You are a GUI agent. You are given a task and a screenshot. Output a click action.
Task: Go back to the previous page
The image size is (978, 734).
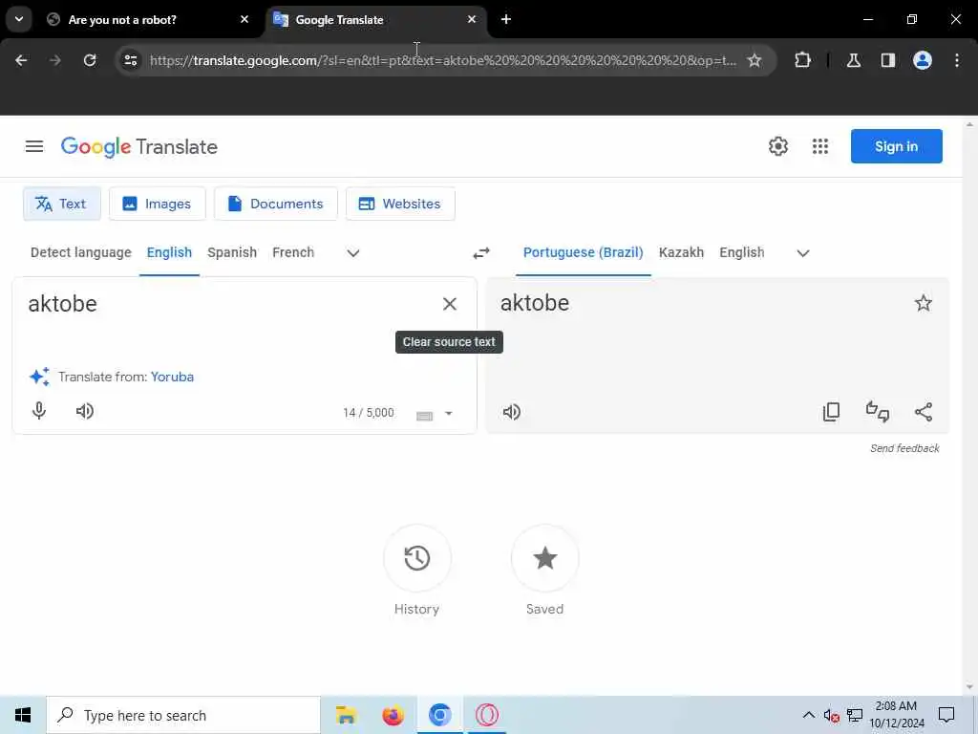[21, 60]
